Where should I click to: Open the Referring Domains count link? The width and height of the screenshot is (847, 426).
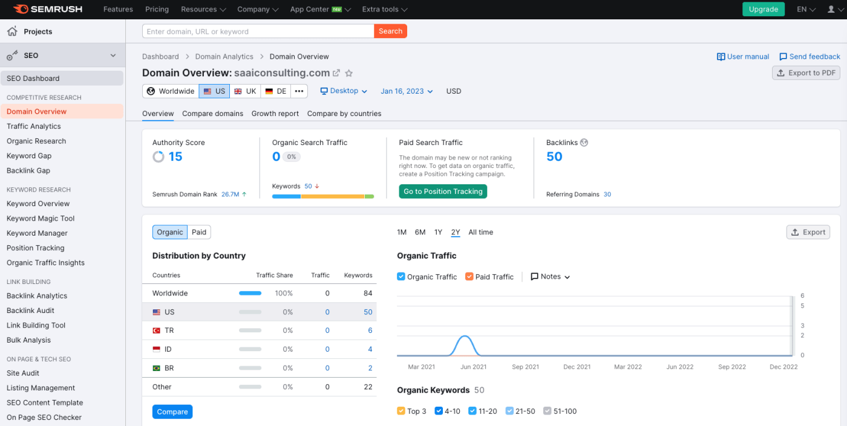(x=607, y=194)
